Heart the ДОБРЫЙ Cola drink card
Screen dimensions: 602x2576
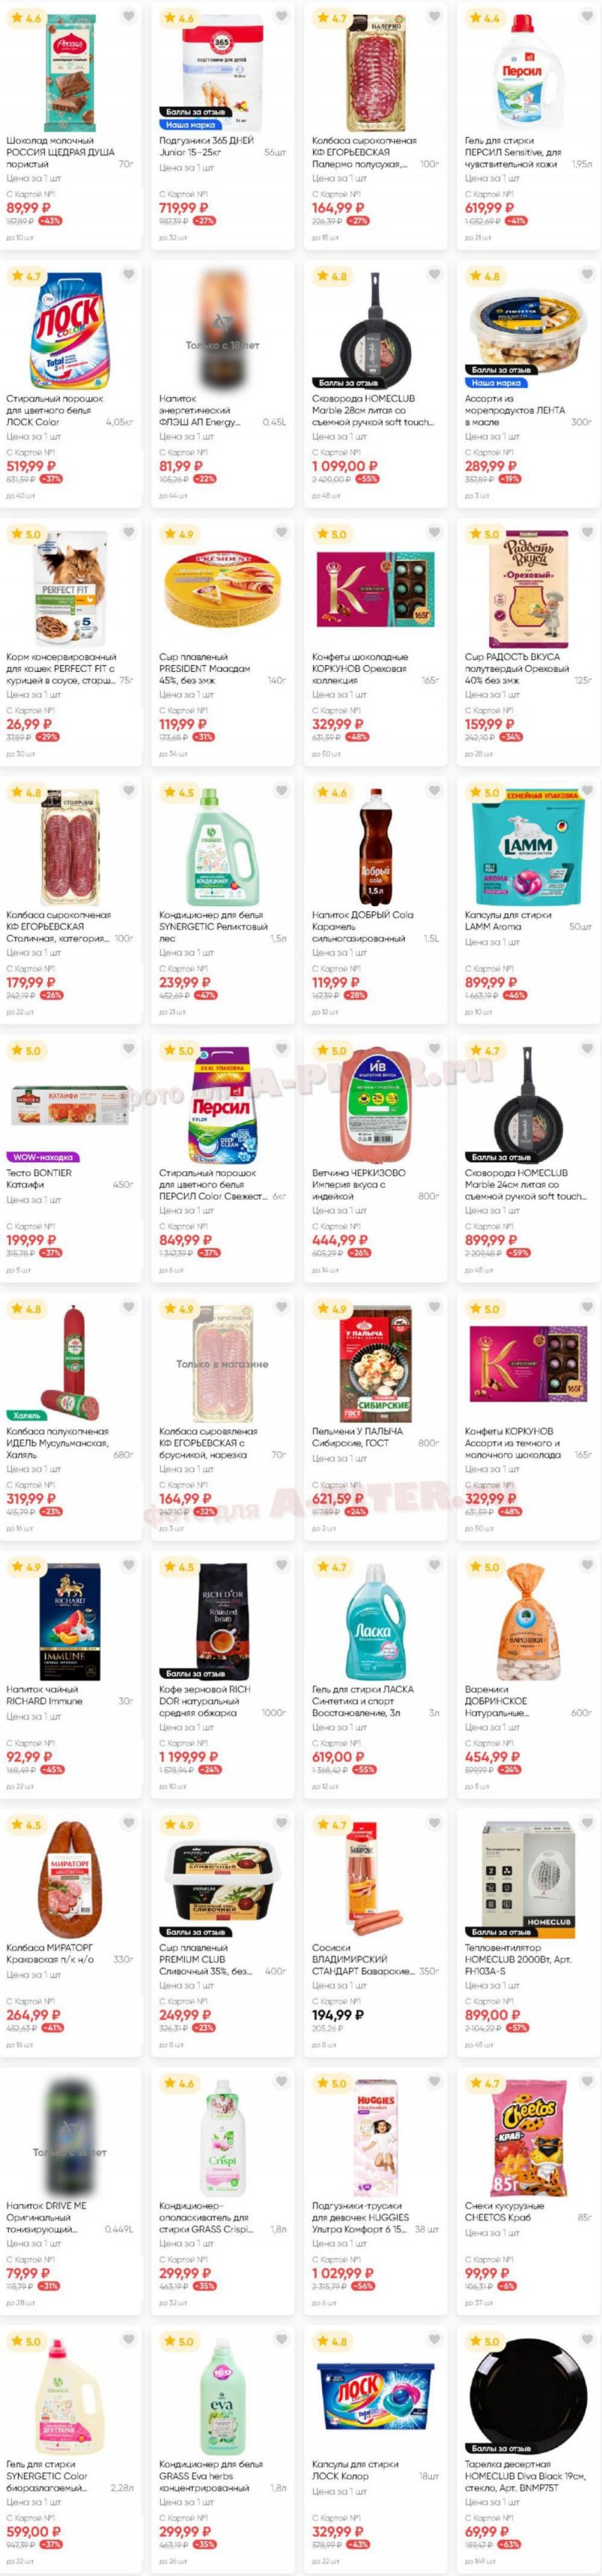coord(434,791)
